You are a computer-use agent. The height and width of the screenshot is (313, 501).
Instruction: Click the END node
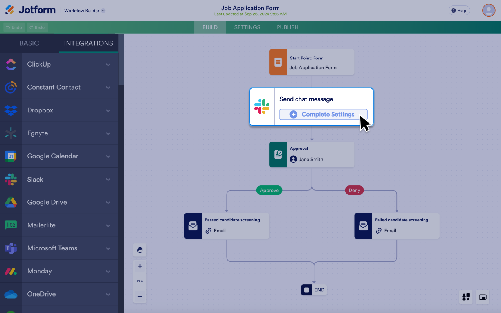pos(314,290)
